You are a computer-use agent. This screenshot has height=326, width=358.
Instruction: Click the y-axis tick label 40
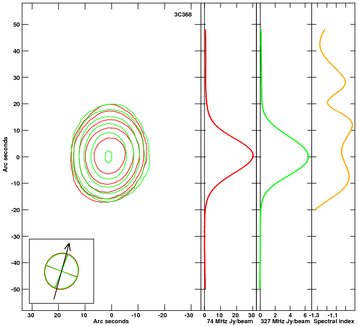coord(16,51)
